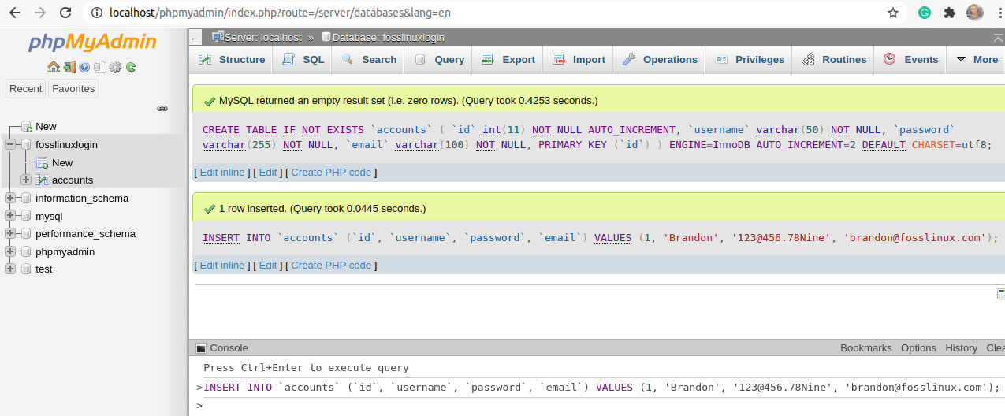
Task: Click the chain link icon in sidebar
Action: point(162,109)
